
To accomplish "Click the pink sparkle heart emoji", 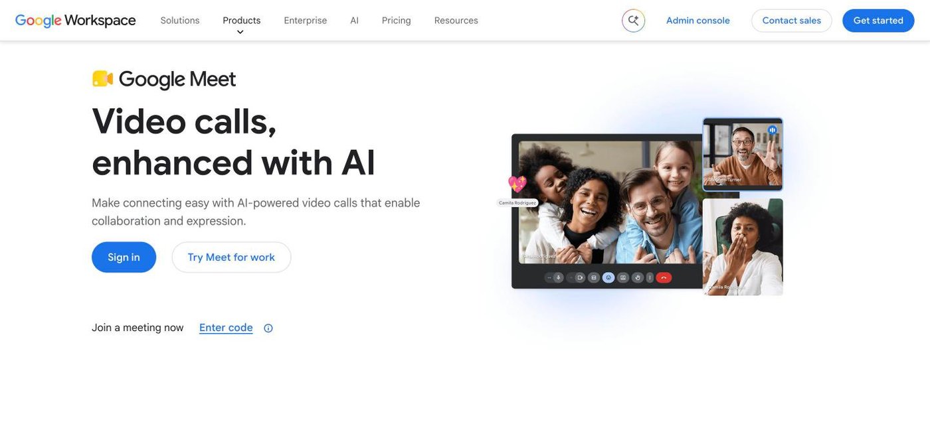I will click(x=517, y=184).
